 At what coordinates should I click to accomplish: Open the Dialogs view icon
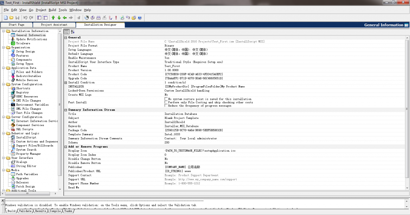[13, 162]
